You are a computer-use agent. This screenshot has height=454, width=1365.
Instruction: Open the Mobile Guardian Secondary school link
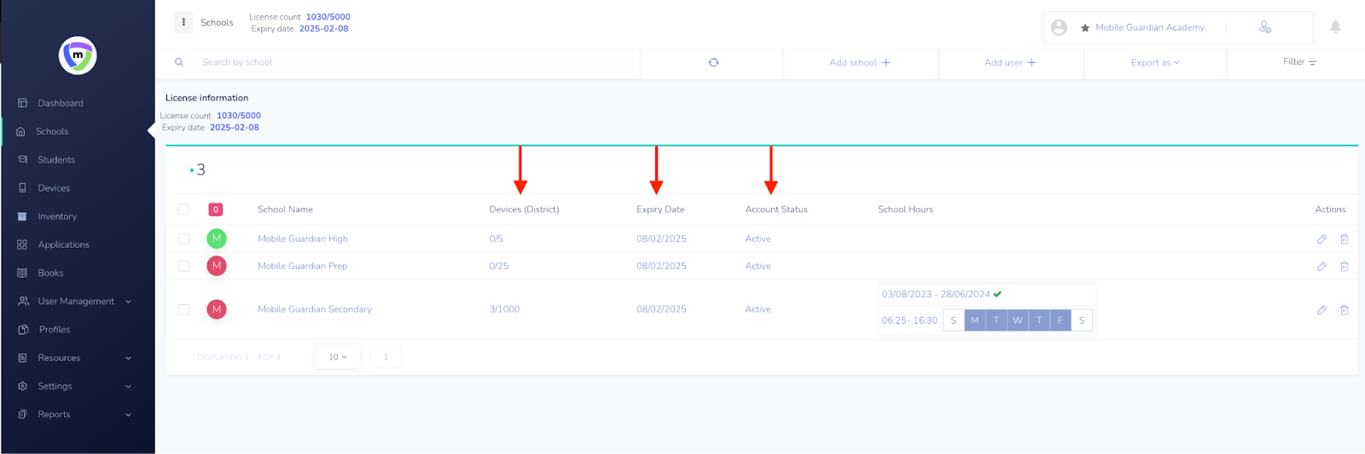click(x=315, y=309)
